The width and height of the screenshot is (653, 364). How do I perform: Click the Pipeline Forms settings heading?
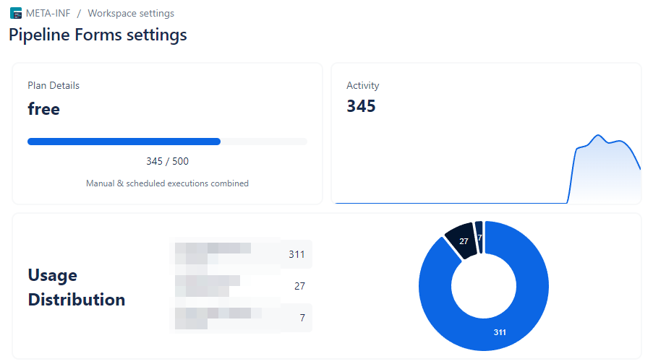pos(98,35)
